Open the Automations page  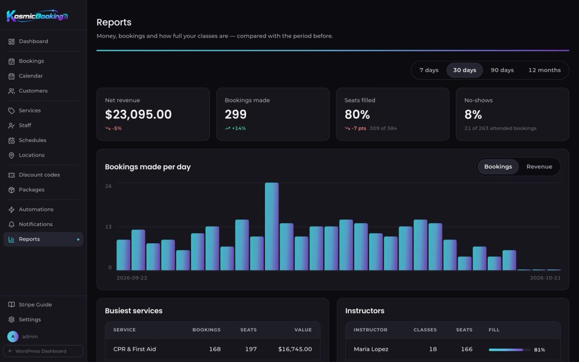(x=43, y=209)
